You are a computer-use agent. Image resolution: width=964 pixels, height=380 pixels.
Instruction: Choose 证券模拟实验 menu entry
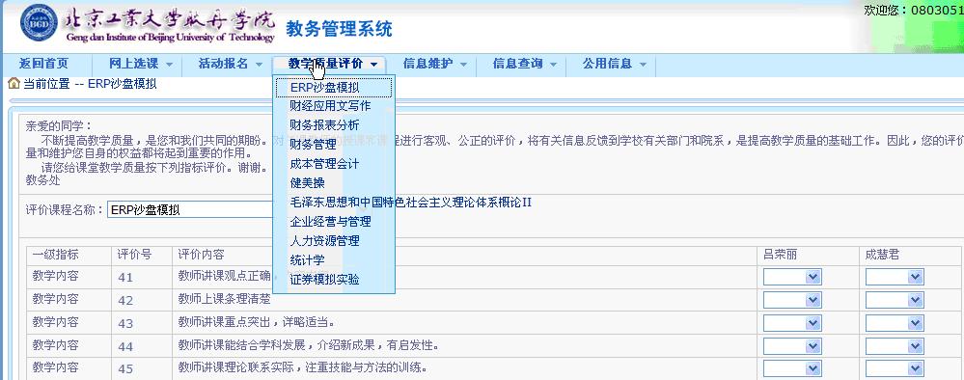(324, 279)
